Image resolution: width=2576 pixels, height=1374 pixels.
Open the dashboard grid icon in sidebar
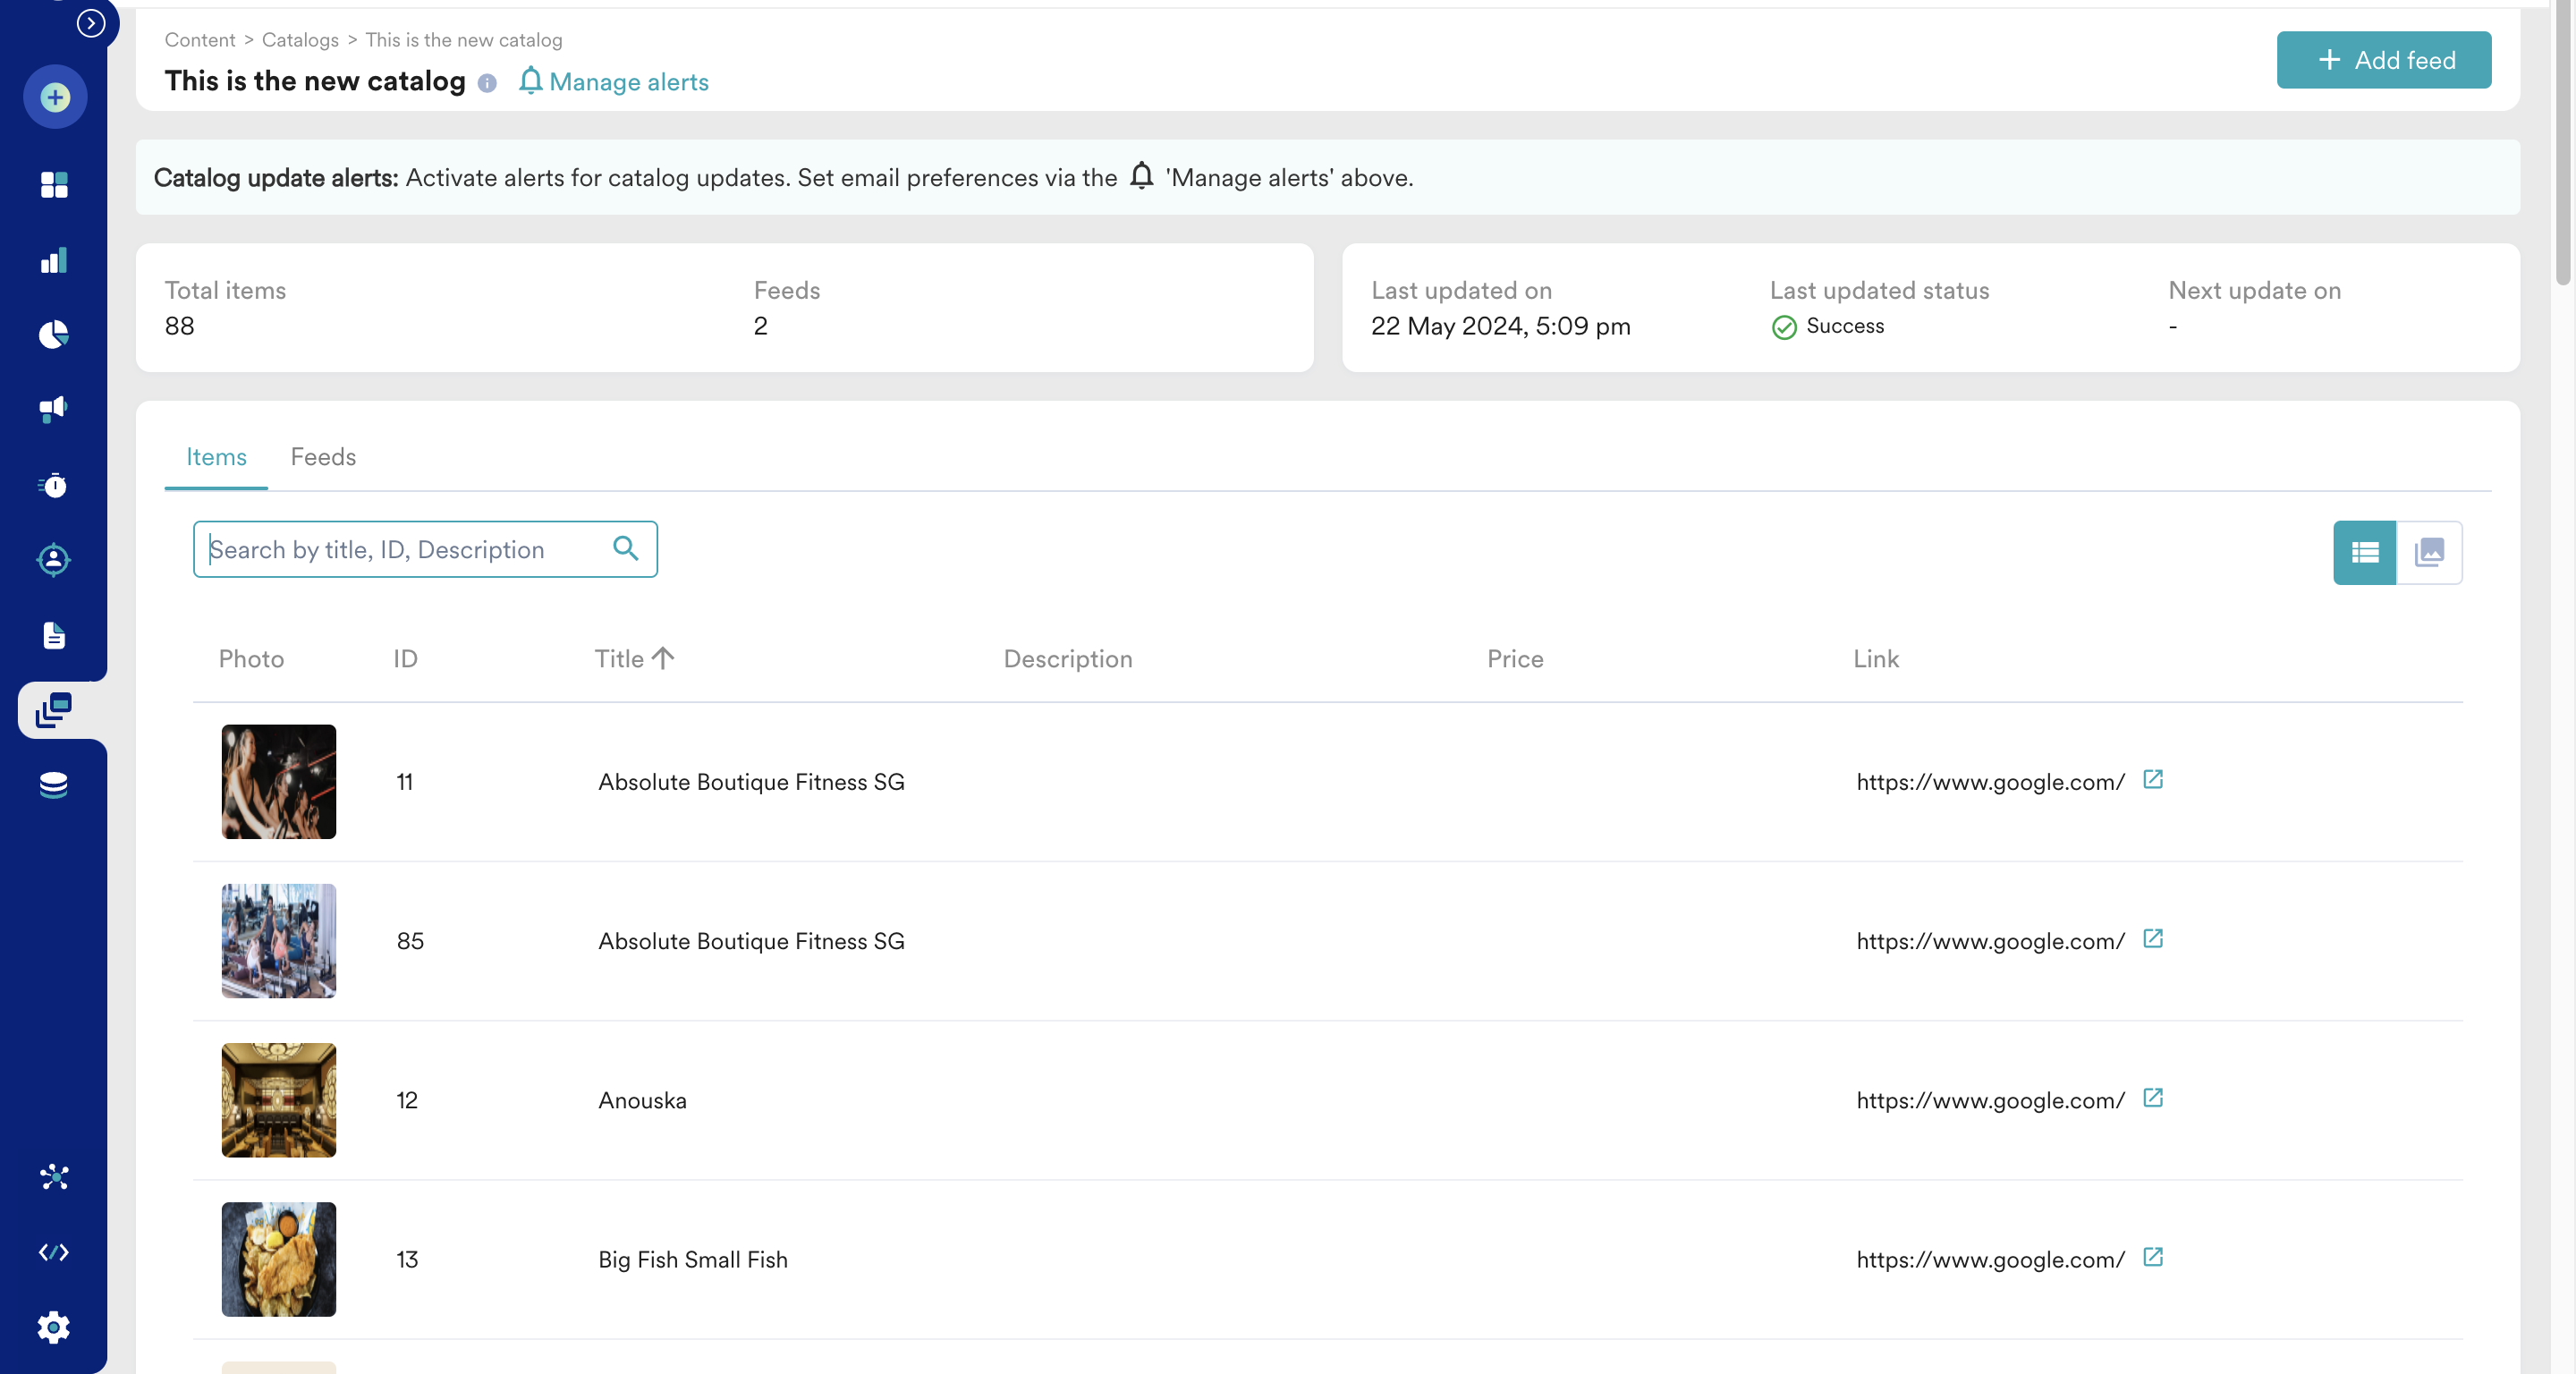pyautogui.click(x=54, y=185)
